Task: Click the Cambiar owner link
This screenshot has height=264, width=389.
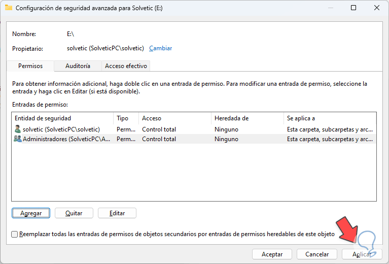Action: 160,48
